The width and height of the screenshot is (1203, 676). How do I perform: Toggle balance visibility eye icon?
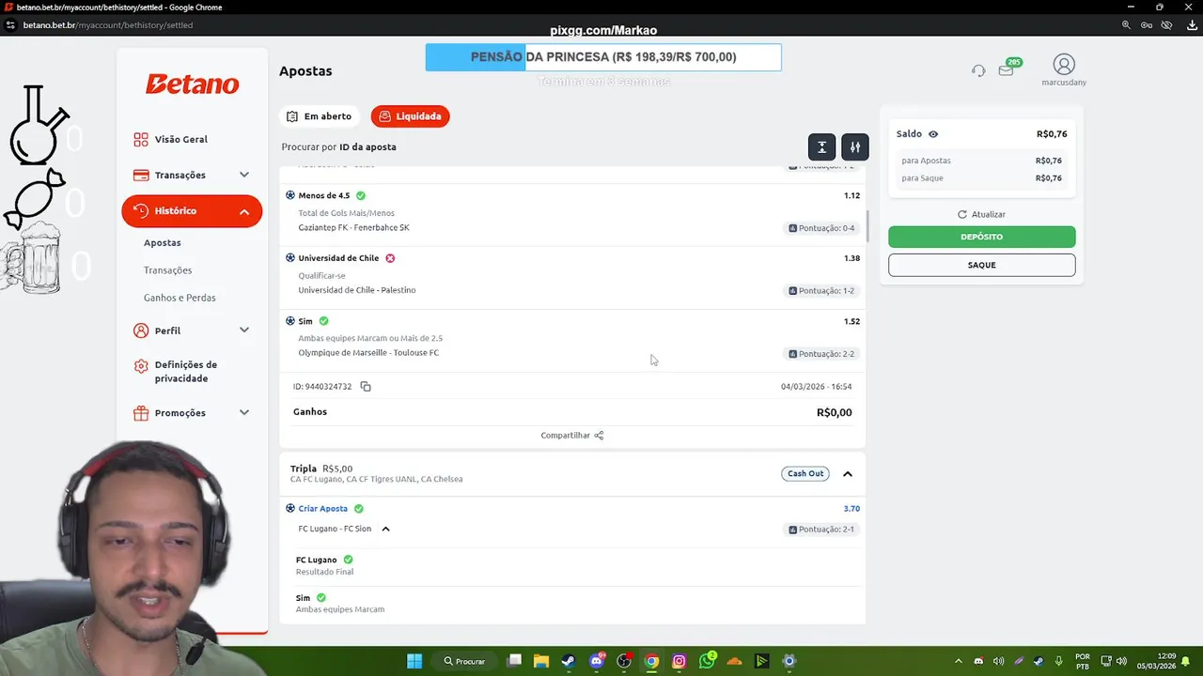933,134
